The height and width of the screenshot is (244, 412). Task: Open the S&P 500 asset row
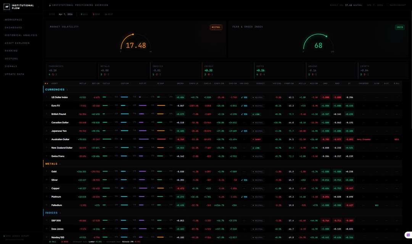222,220
